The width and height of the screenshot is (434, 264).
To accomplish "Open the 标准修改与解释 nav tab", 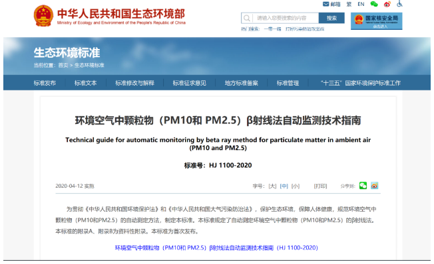I will (135, 83).
